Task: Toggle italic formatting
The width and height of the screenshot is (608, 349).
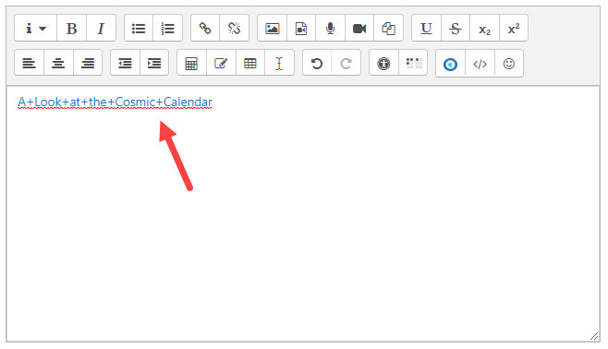Action: pyautogui.click(x=101, y=29)
